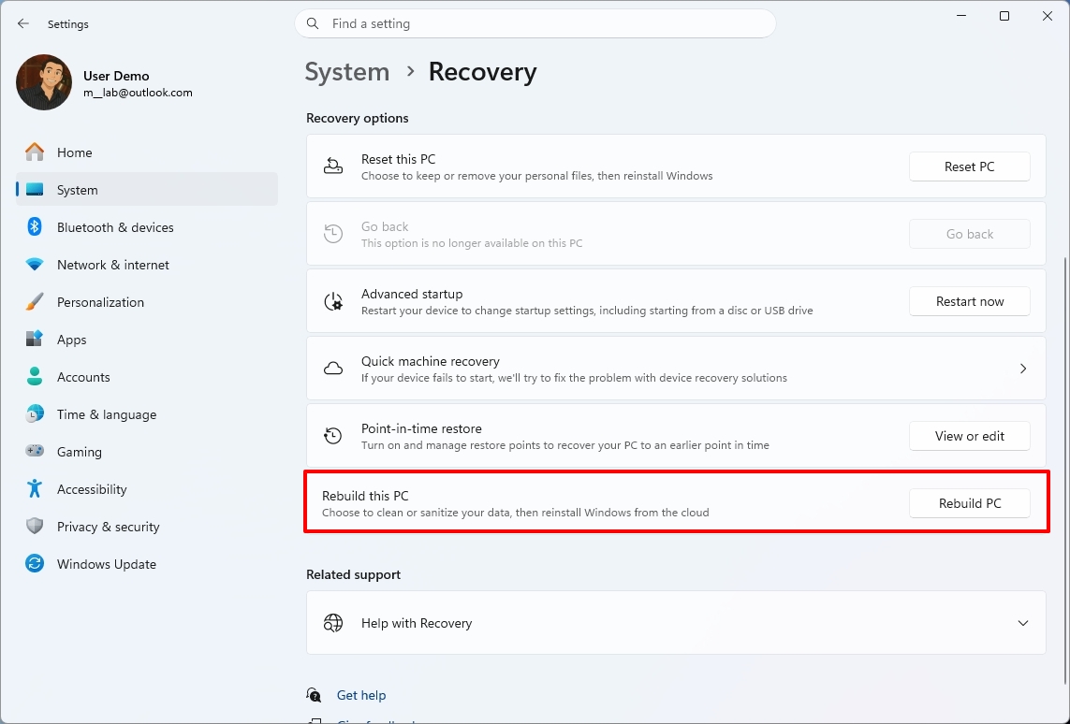This screenshot has width=1070, height=724.
Task: Click the Restart now button
Action: [969, 301]
